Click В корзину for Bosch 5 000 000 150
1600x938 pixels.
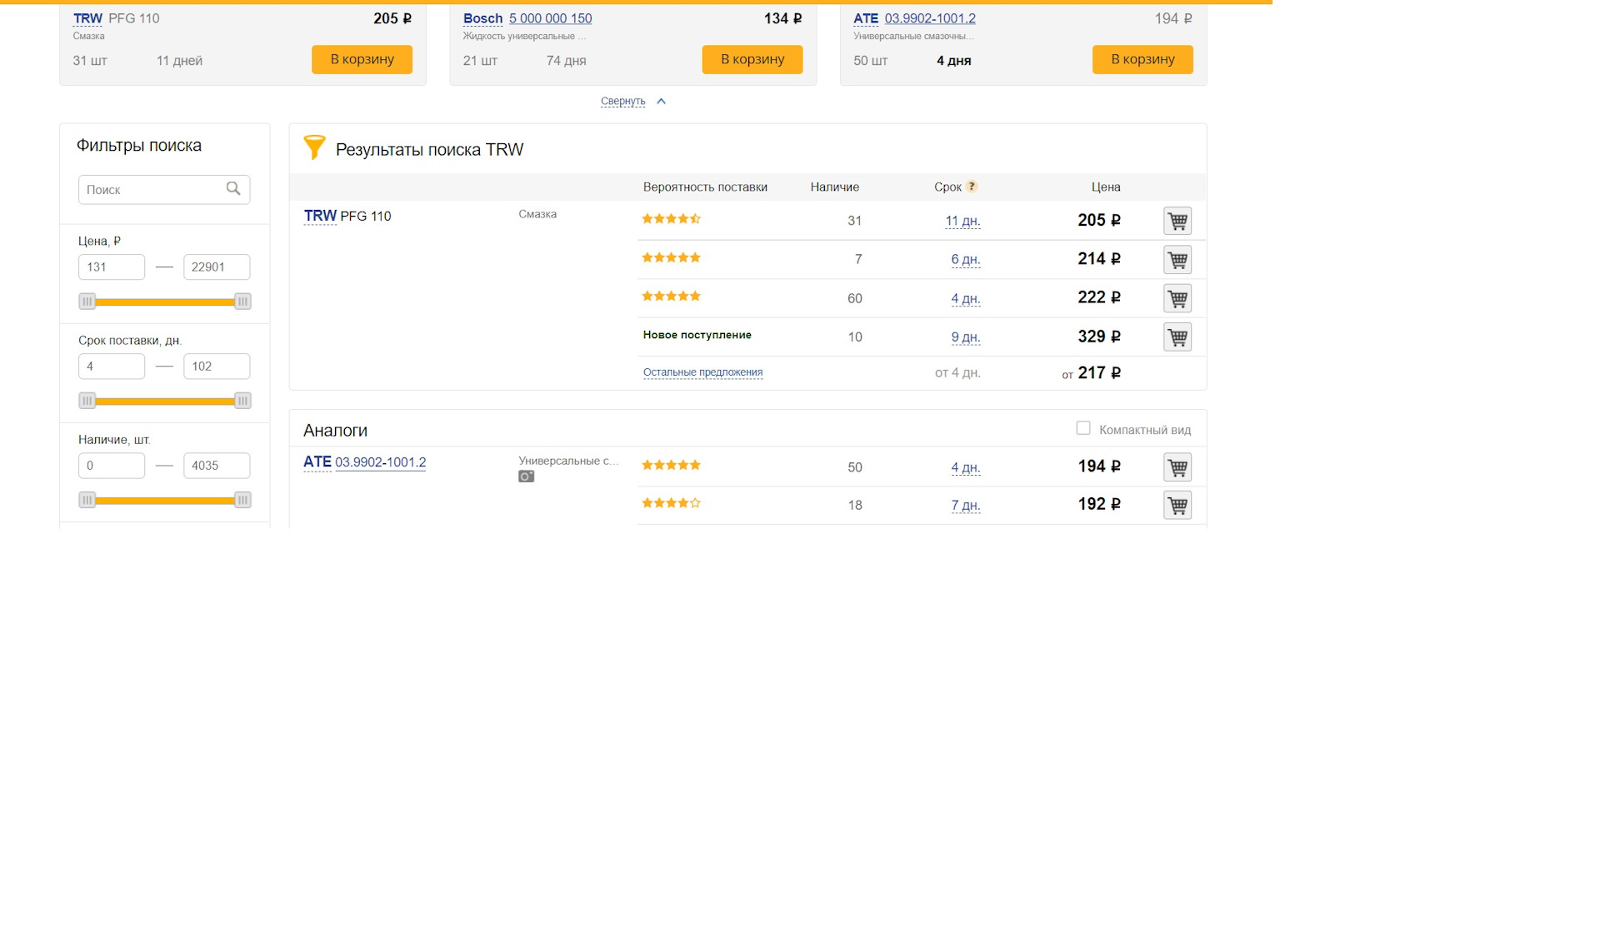pyautogui.click(x=752, y=59)
